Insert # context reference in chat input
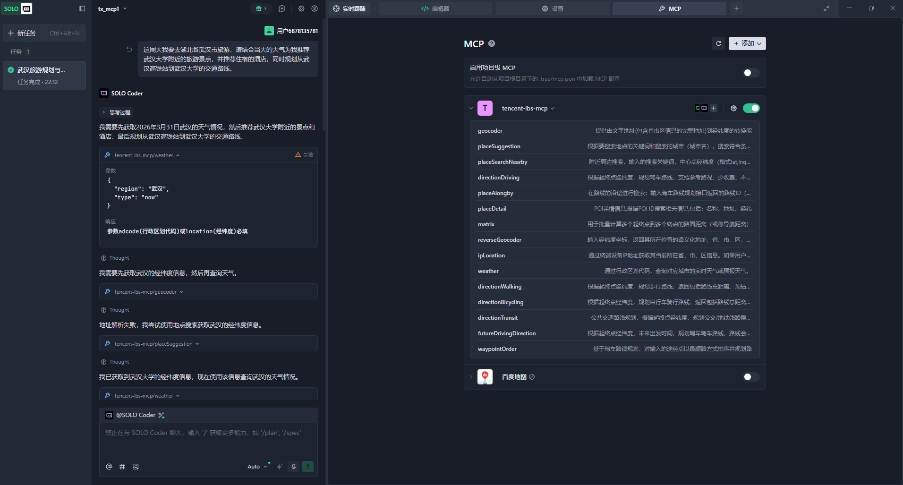This screenshot has width=903, height=485. [x=122, y=467]
